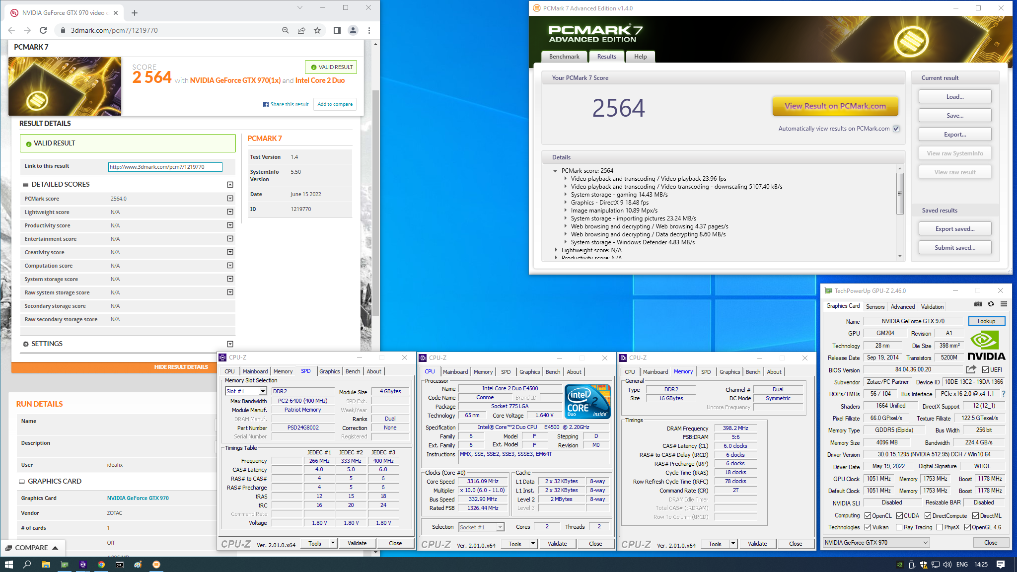The width and height of the screenshot is (1017, 572).
Task: Toggle the DirectML checkbox
Action: coord(975,516)
